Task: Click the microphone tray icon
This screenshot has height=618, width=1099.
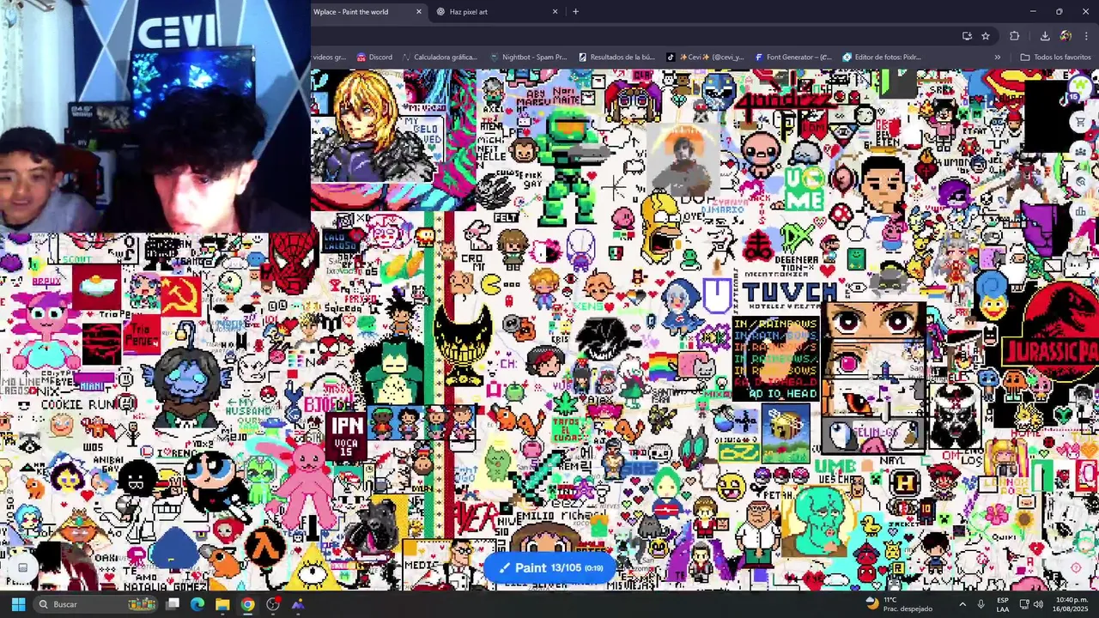Action: (x=981, y=604)
